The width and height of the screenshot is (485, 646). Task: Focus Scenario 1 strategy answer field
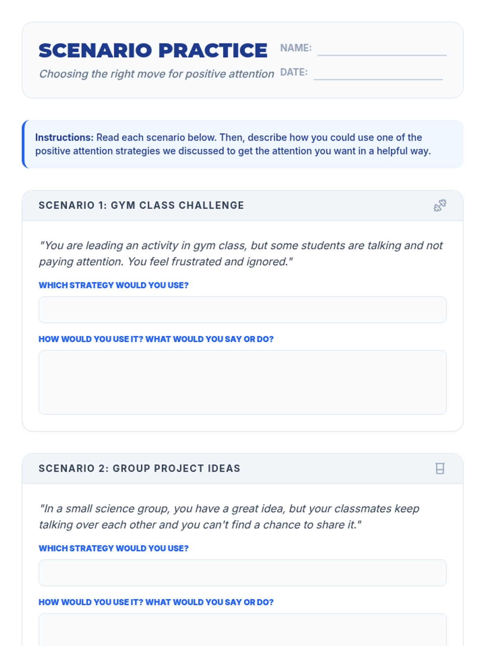[x=242, y=310]
